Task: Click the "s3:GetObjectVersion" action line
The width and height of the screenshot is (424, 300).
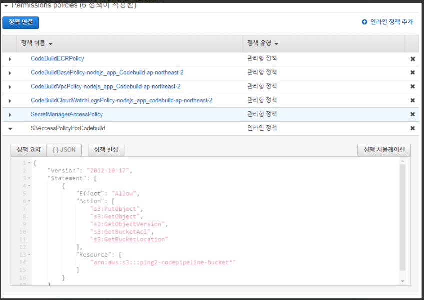Action: pyautogui.click(x=128, y=224)
